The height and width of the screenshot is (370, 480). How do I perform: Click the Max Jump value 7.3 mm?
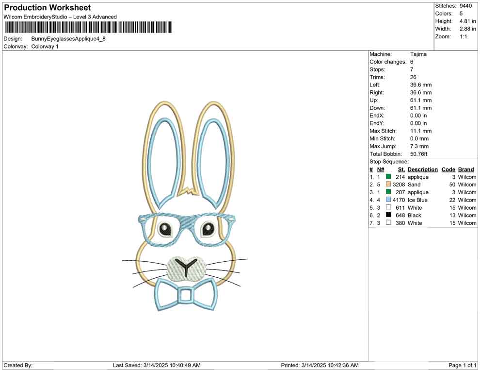pyautogui.click(x=419, y=146)
